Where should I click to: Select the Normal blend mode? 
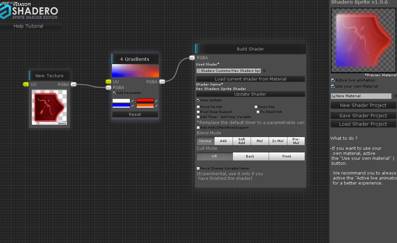click(205, 141)
